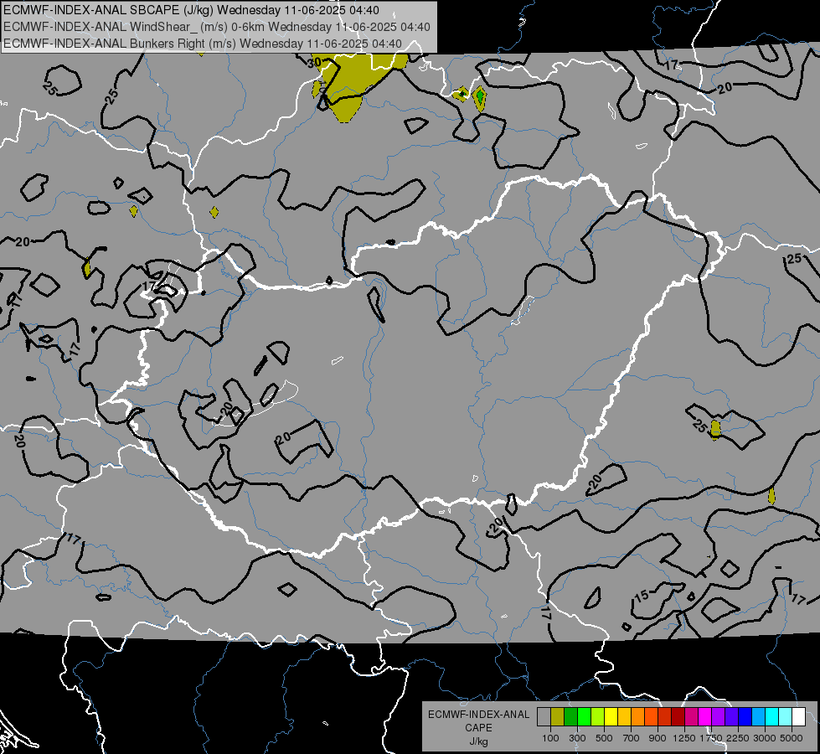Click the legend label 2250
The height and width of the screenshot is (754, 820).
(738, 738)
